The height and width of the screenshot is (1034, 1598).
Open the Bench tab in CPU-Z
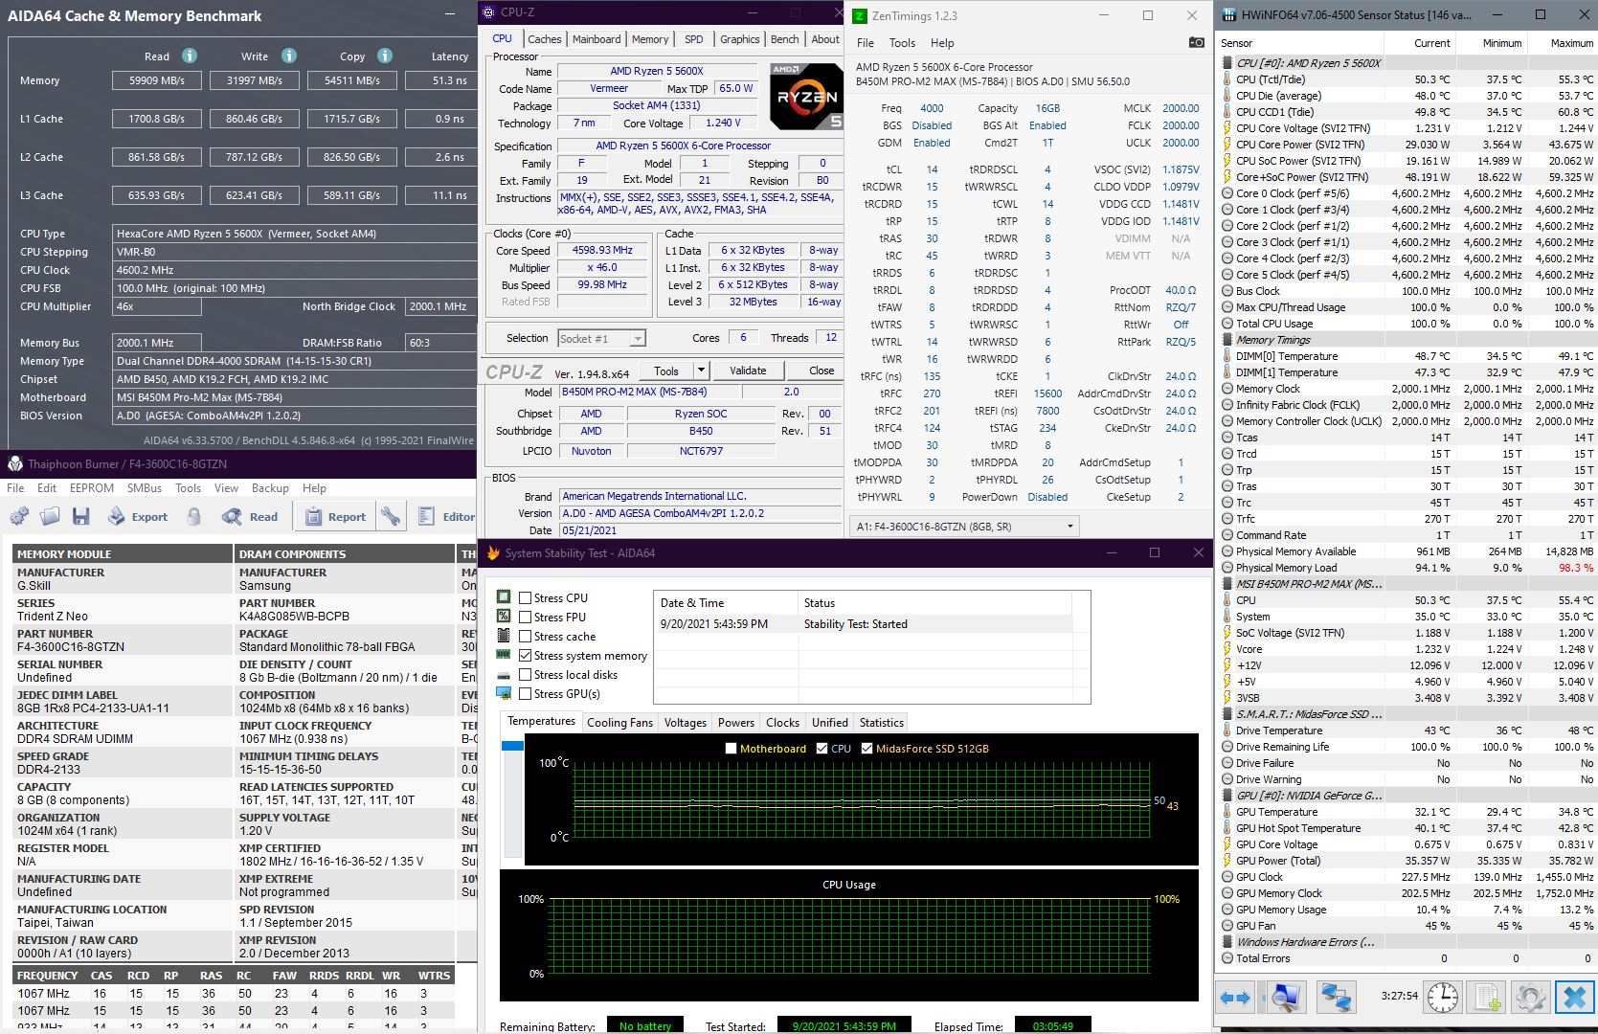click(784, 39)
